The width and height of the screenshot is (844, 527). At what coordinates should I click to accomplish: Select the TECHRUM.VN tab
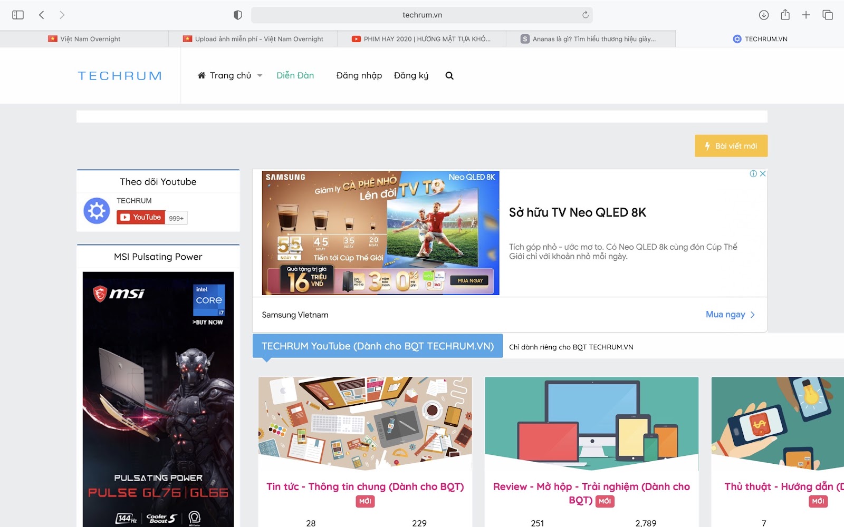tap(760, 39)
